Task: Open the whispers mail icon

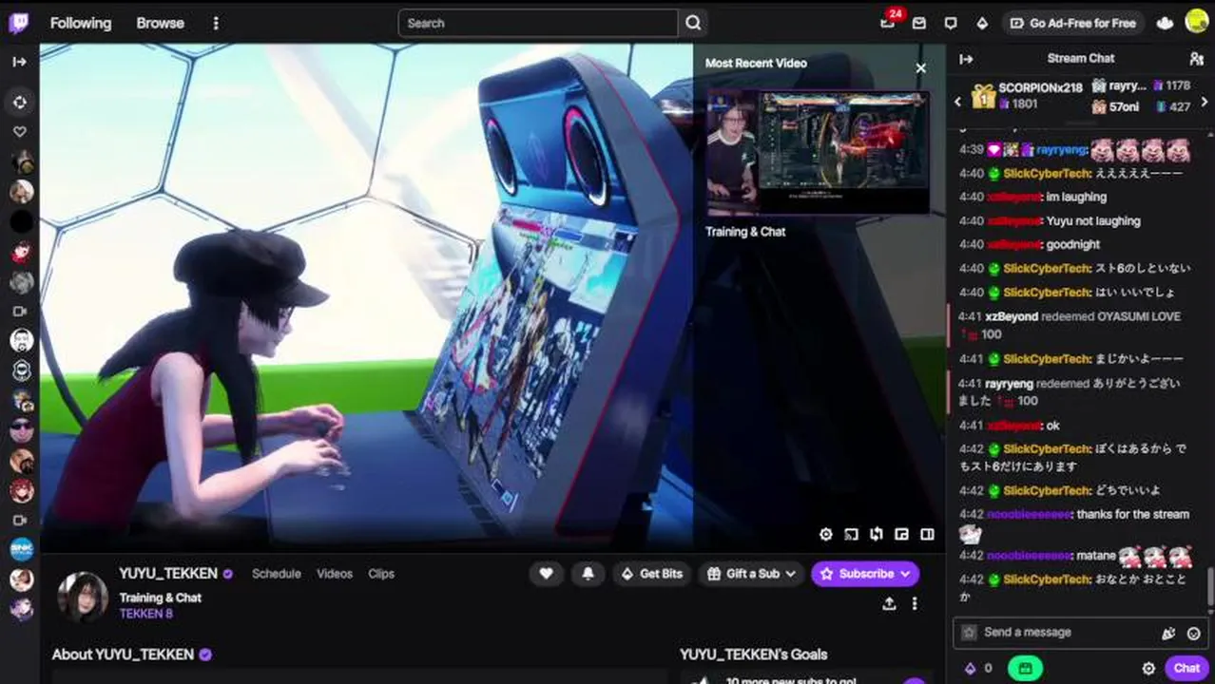Action: (x=918, y=23)
